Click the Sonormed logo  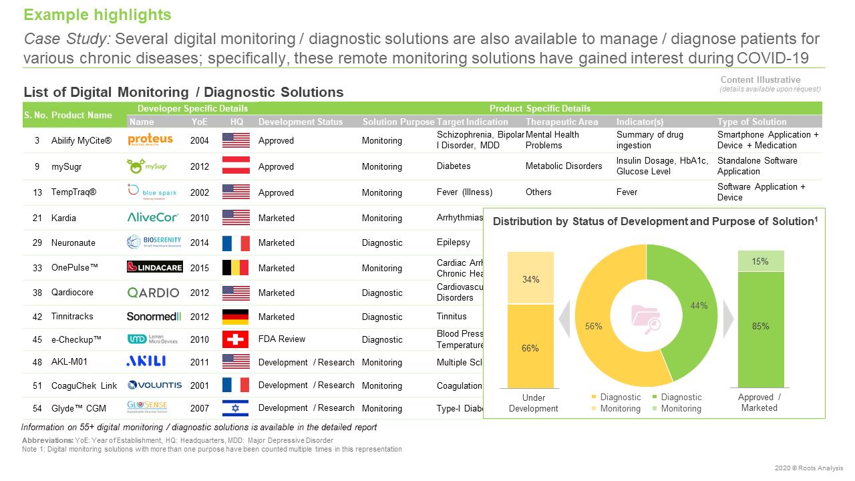[x=154, y=316]
